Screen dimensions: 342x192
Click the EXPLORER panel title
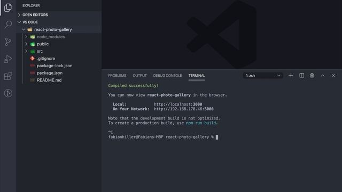pos(31,6)
